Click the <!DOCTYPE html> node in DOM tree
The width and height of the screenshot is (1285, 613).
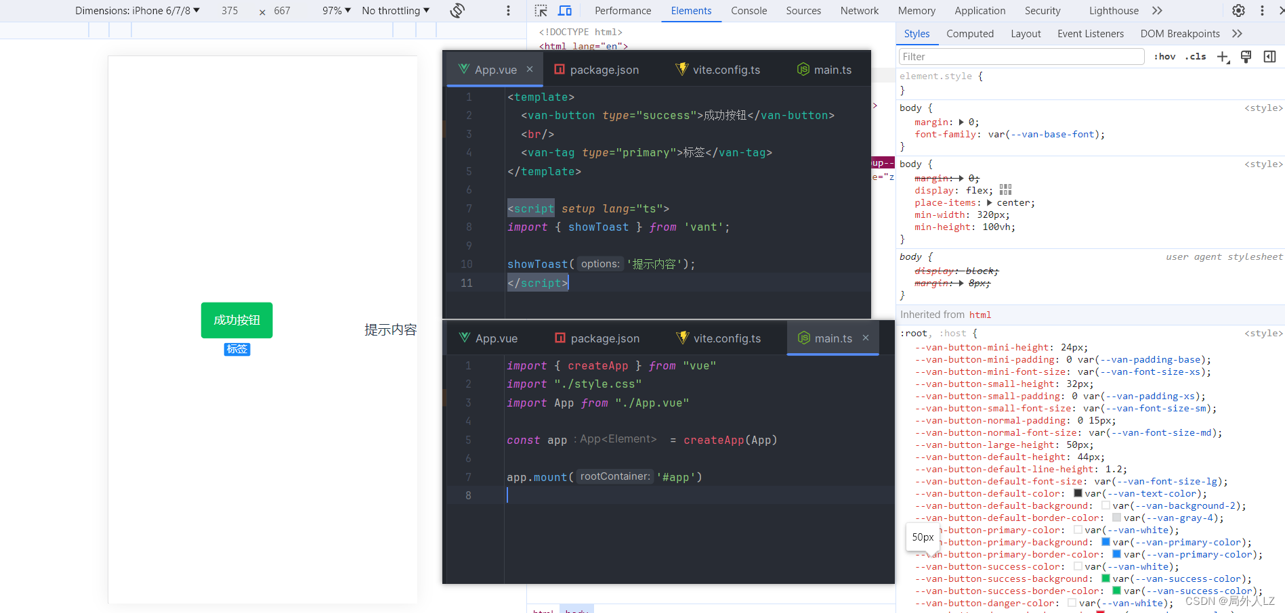click(581, 32)
